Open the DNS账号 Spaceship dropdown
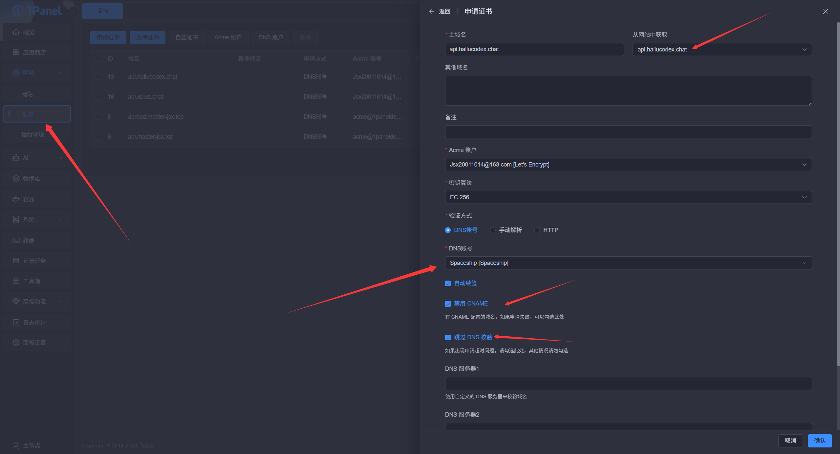The width and height of the screenshot is (840, 454). 628,263
